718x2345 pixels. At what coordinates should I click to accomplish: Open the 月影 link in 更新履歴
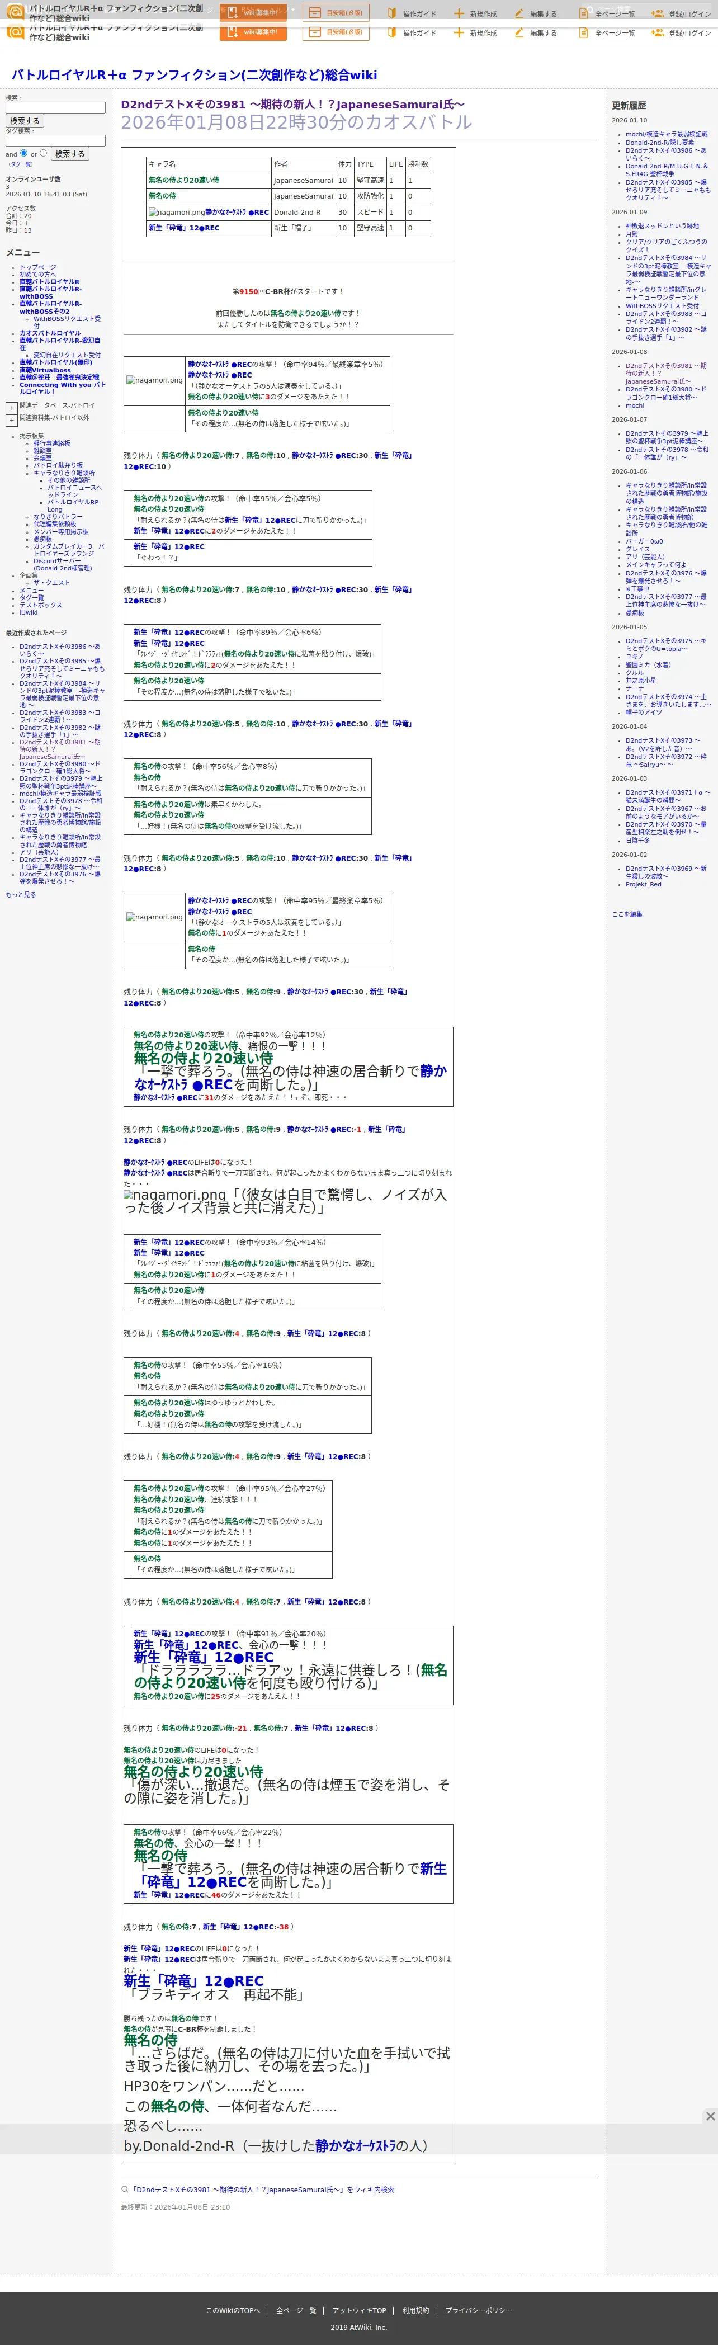(631, 234)
